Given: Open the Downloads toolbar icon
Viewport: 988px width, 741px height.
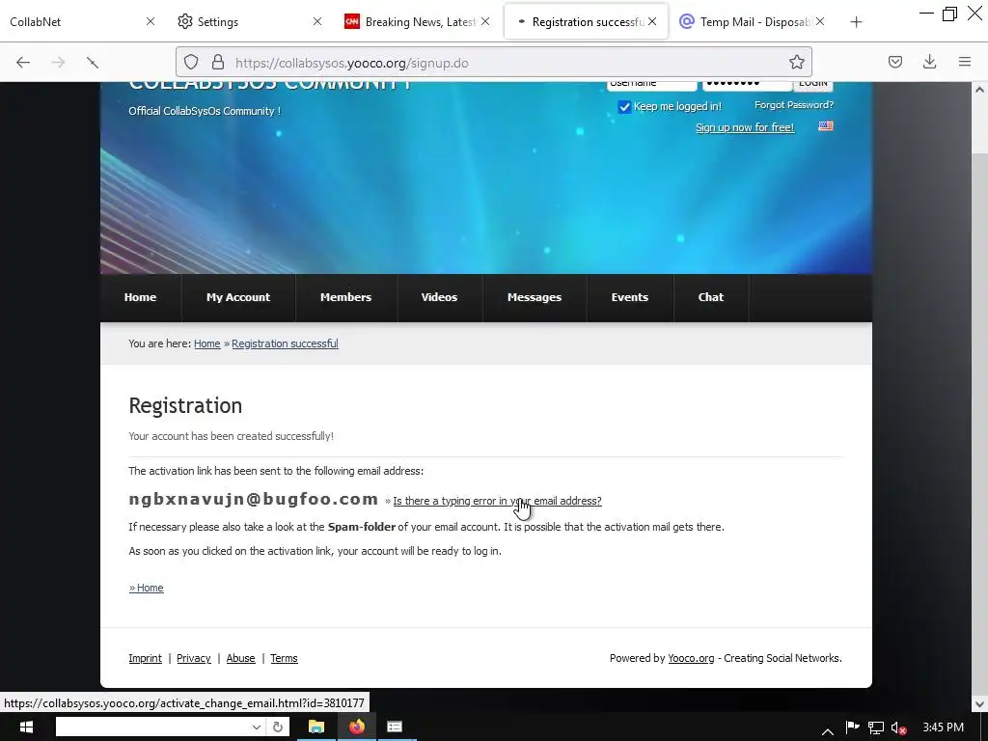Looking at the screenshot, I should coord(929,62).
